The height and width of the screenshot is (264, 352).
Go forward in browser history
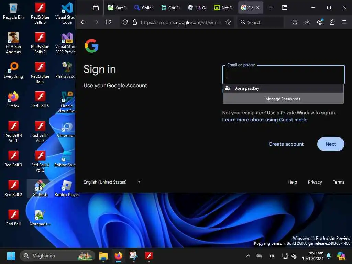tap(96, 22)
